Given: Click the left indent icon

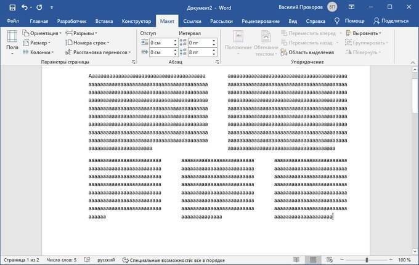Looking at the screenshot, I should tap(145, 43).
